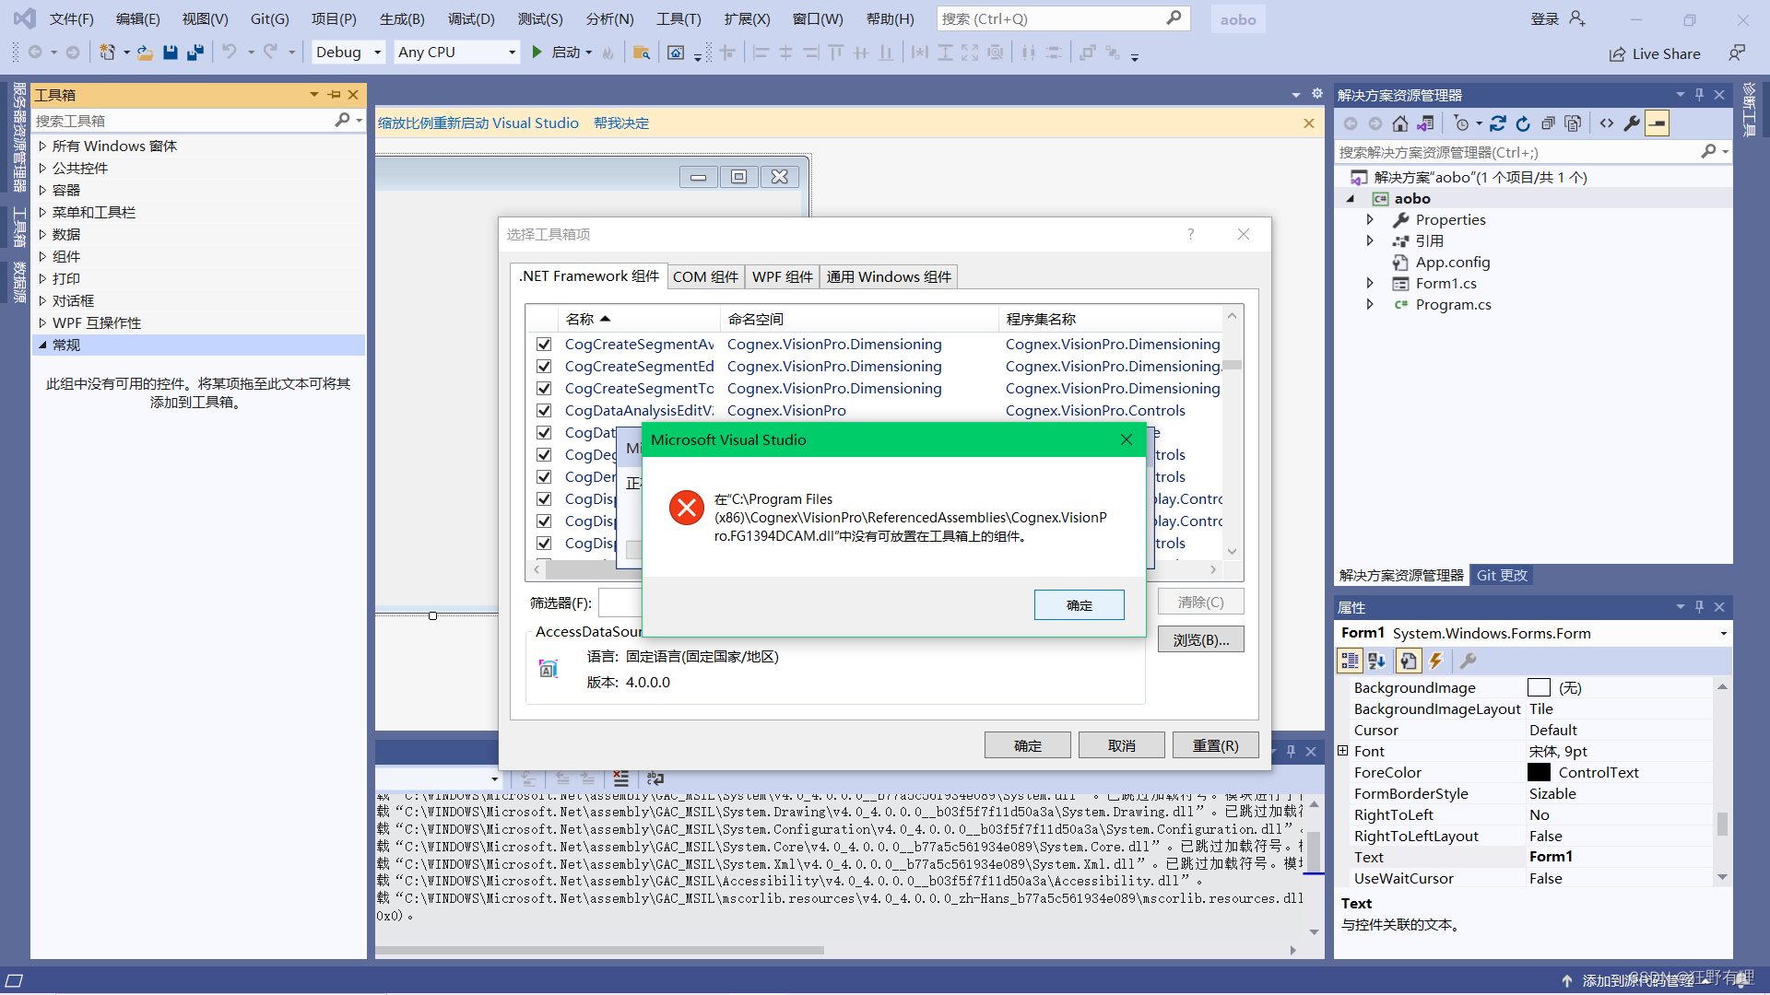Expand the Properties node under aobo project
The height and width of the screenshot is (995, 1770).
[1371, 219]
